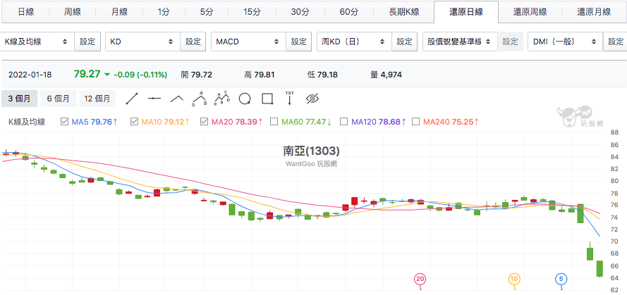The height and width of the screenshot is (295, 627).
Task: Uncheck the MA5 checkbox
Action: pyautogui.click(x=64, y=122)
